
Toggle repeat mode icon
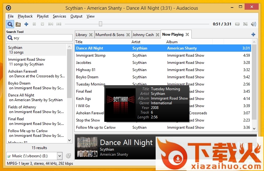click(237, 24)
